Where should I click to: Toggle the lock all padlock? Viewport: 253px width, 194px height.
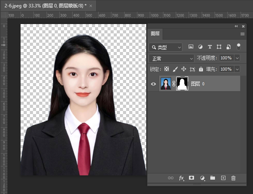201,69
